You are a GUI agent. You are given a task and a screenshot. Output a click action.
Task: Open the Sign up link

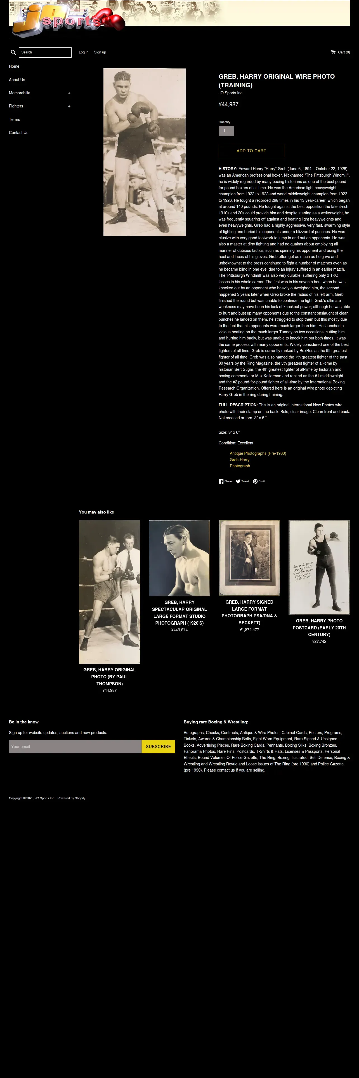(100, 52)
